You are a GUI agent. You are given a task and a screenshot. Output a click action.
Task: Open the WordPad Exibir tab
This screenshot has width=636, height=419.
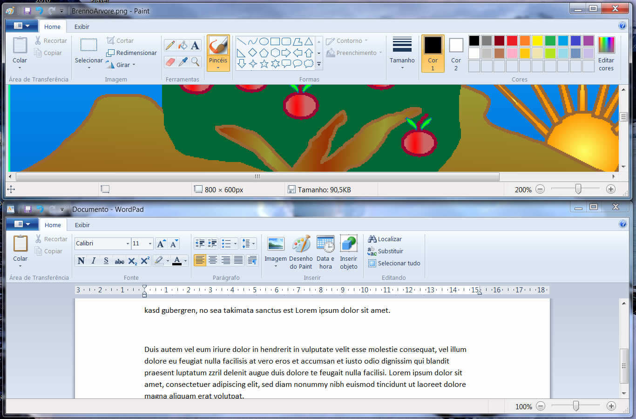(82, 225)
